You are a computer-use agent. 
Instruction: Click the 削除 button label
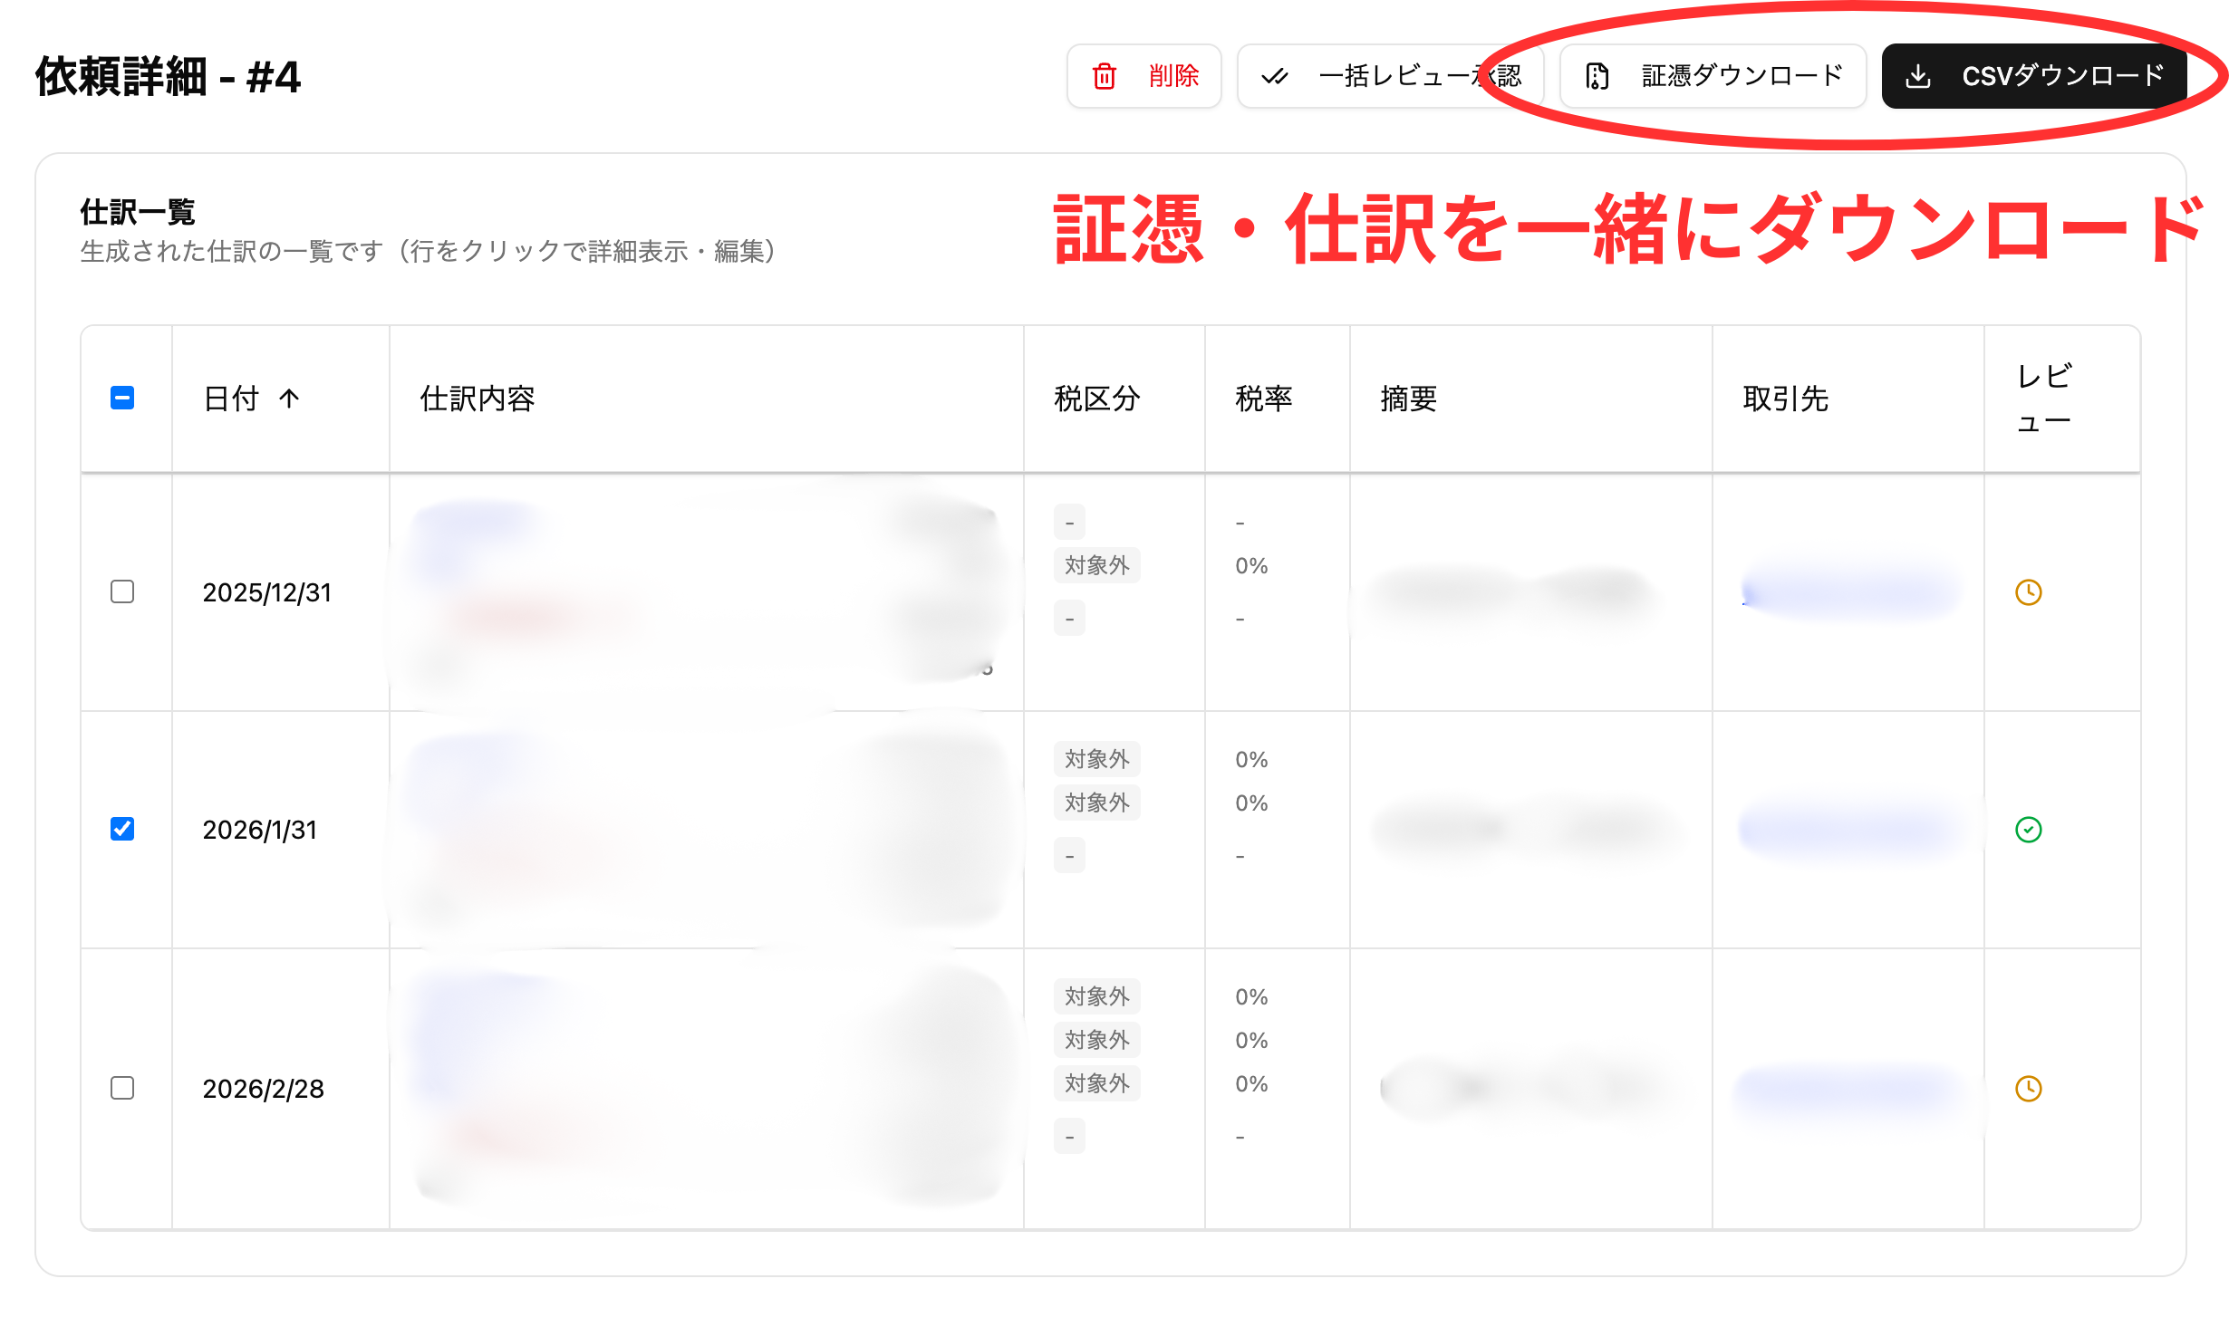coord(1173,76)
